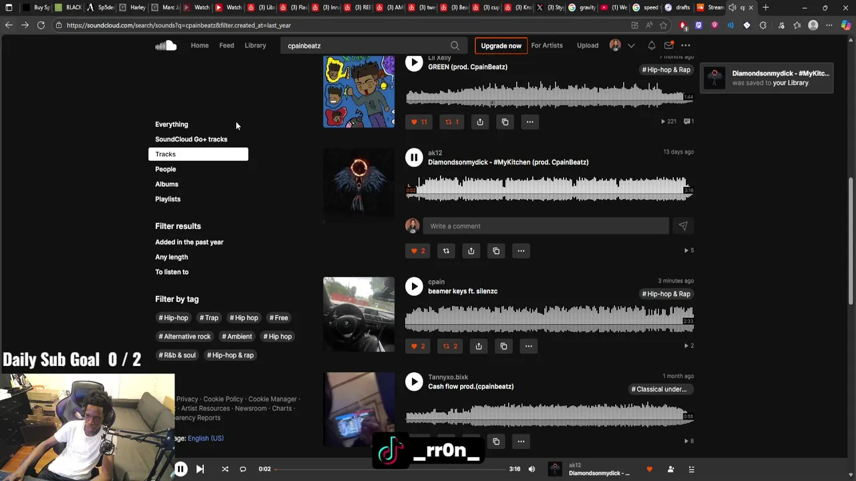Image resolution: width=856 pixels, height=481 pixels.
Task: Select People search category
Action: click(x=166, y=169)
